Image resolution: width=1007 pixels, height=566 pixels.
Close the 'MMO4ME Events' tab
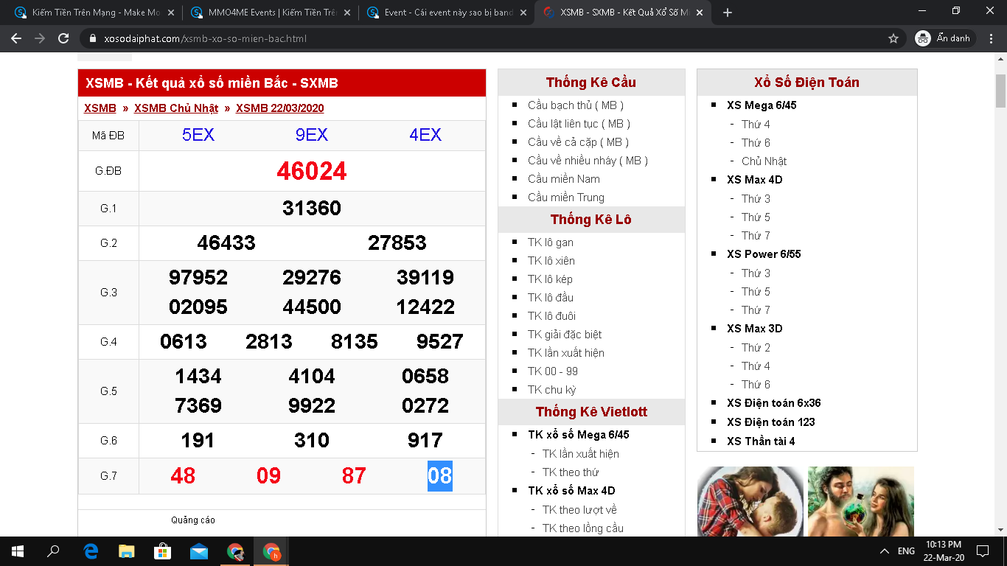347,13
